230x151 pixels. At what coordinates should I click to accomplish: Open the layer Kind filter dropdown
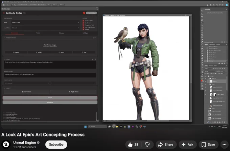208,69
